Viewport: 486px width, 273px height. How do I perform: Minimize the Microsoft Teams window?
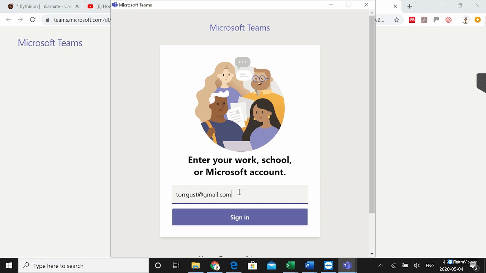[x=331, y=5]
